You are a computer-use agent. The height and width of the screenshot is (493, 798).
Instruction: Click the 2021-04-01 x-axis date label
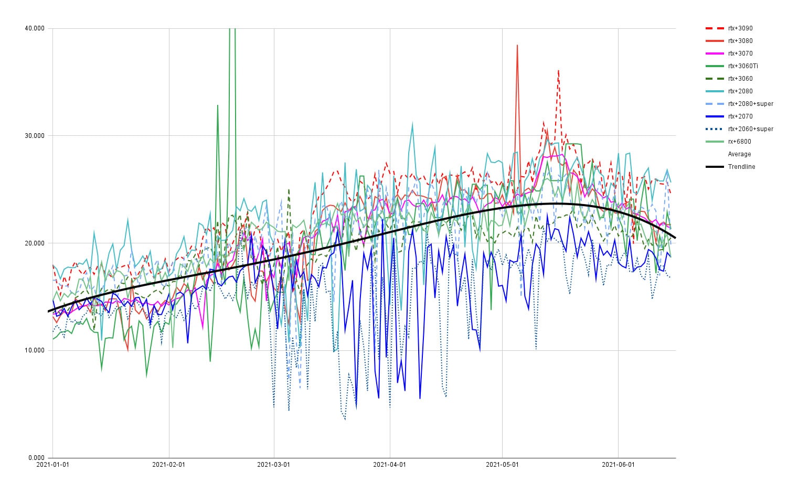pos(389,465)
